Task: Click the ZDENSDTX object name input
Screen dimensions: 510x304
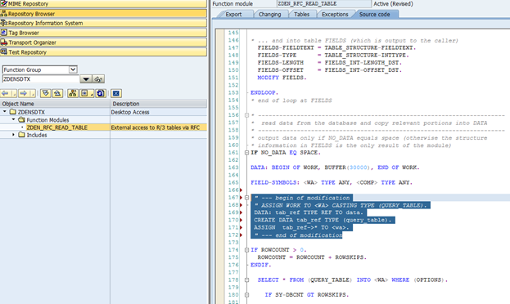Action: (x=41, y=79)
